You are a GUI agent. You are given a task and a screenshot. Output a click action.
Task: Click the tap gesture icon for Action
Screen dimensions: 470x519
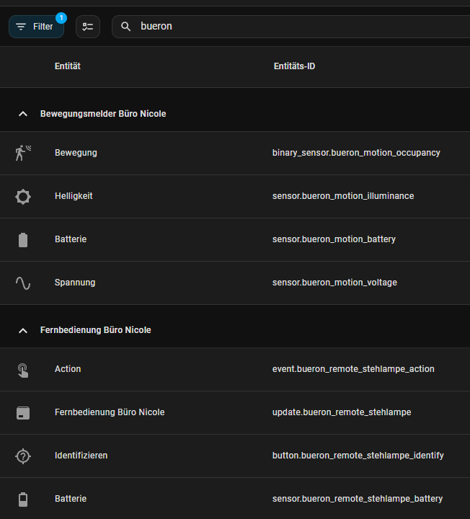point(23,369)
